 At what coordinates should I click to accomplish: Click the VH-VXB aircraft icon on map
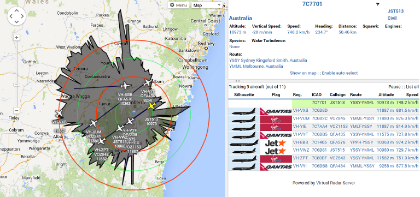[59, 114]
